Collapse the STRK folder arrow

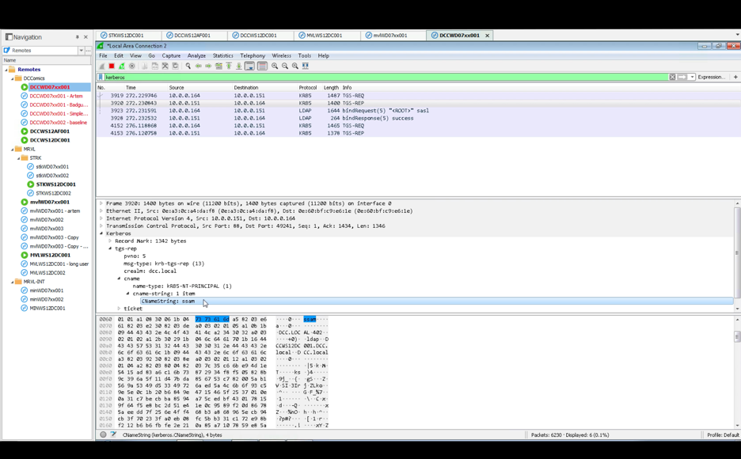pos(19,158)
